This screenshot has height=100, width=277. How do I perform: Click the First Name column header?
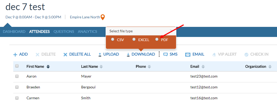[35, 66]
